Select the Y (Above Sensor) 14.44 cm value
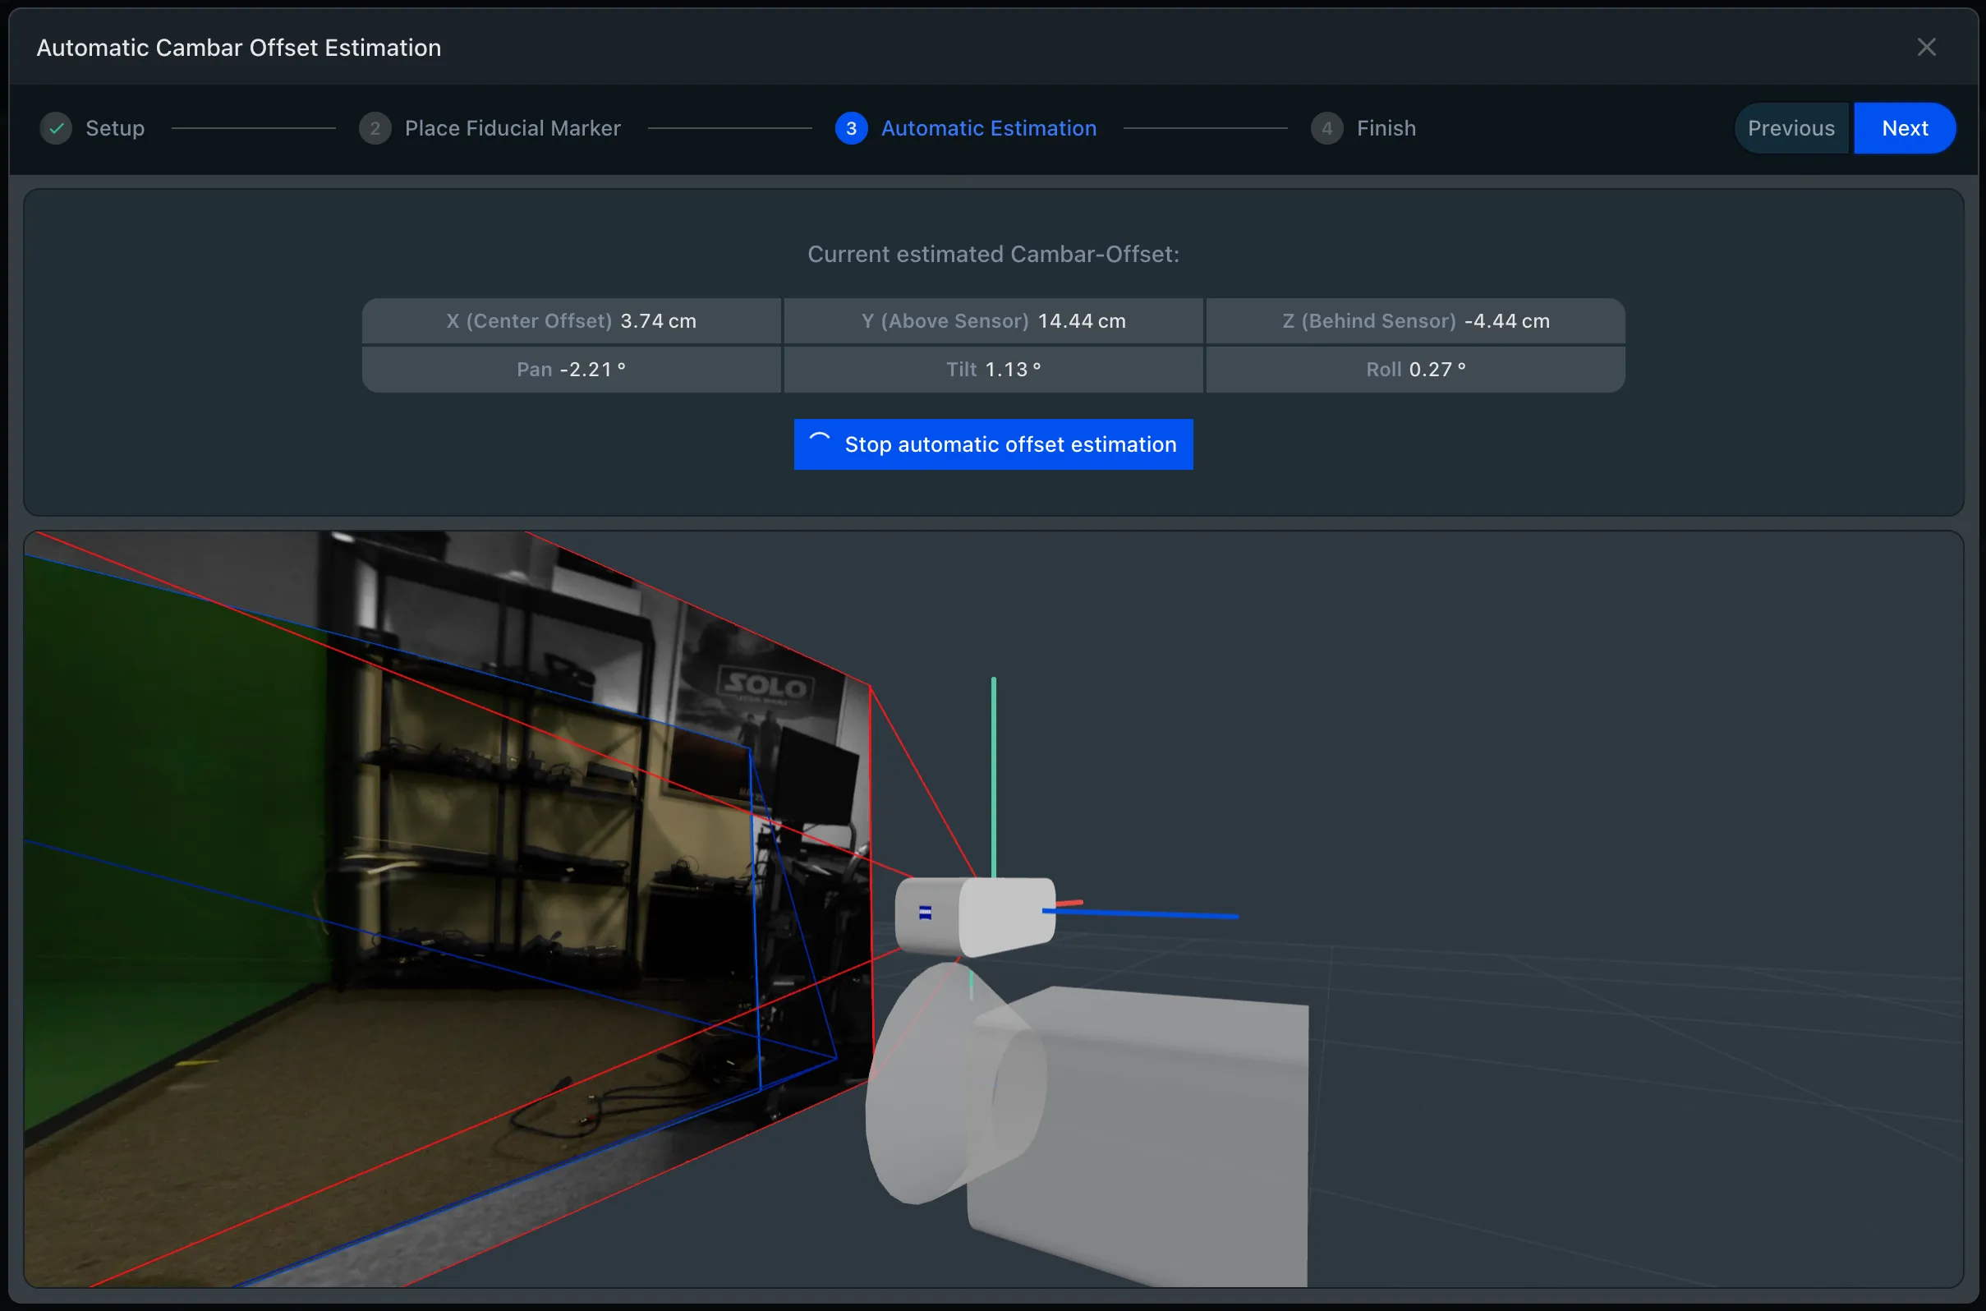Screen dimensions: 1986x1311 pos(993,321)
